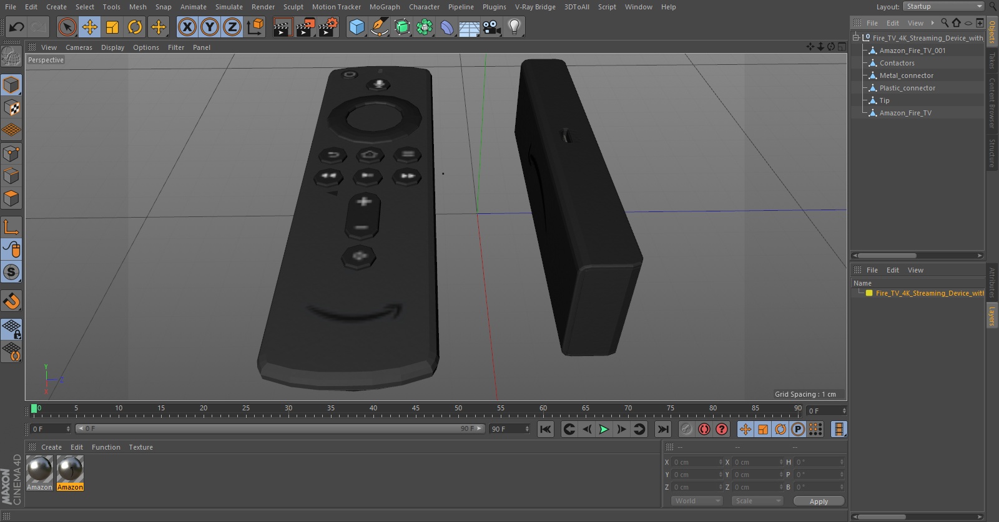
Task: Click the record active objects button
Action: click(x=687, y=429)
